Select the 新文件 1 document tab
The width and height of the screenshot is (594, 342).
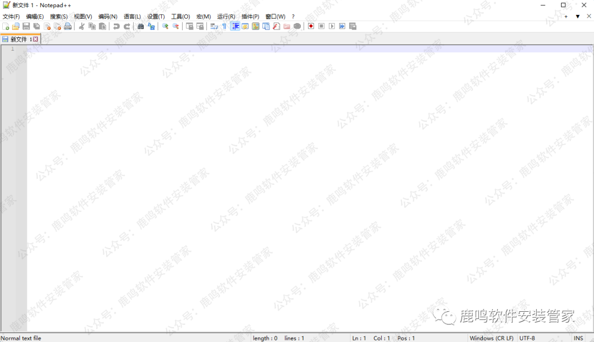click(20, 39)
